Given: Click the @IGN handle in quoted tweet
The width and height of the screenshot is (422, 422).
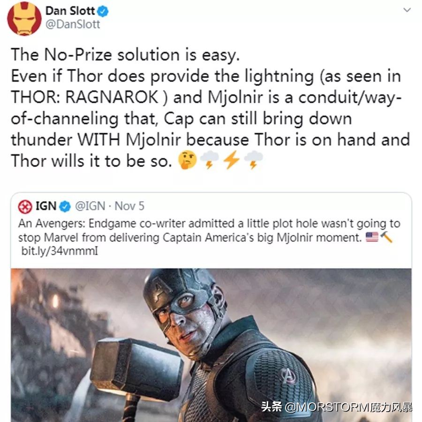Looking at the screenshot, I should click(90, 206).
